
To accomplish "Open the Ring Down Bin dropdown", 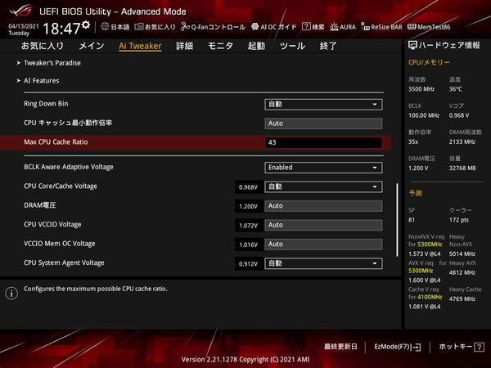I will 323,104.
